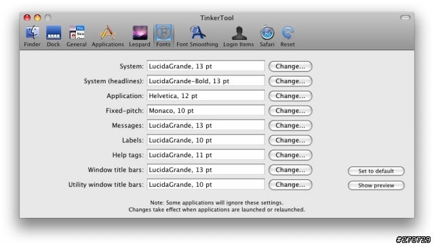Change the Labels font

point(290,140)
